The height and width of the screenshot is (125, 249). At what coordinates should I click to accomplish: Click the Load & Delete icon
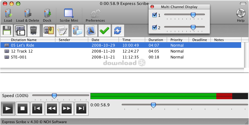pos(28,14)
